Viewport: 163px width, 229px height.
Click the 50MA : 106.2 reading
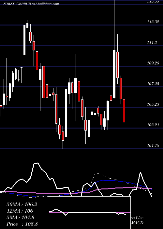(22, 204)
